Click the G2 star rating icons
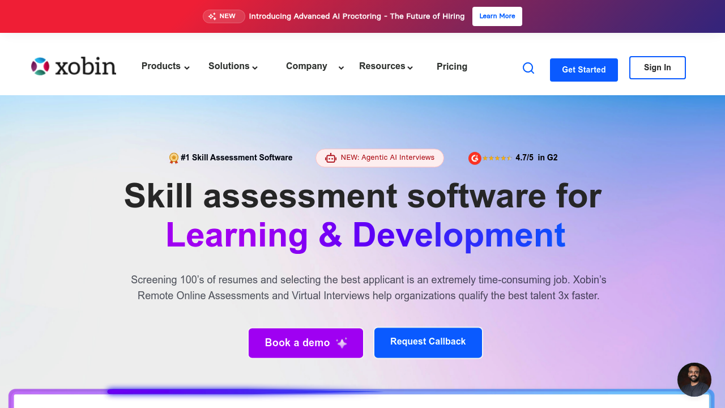The height and width of the screenshot is (408, 725). pos(497,158)
